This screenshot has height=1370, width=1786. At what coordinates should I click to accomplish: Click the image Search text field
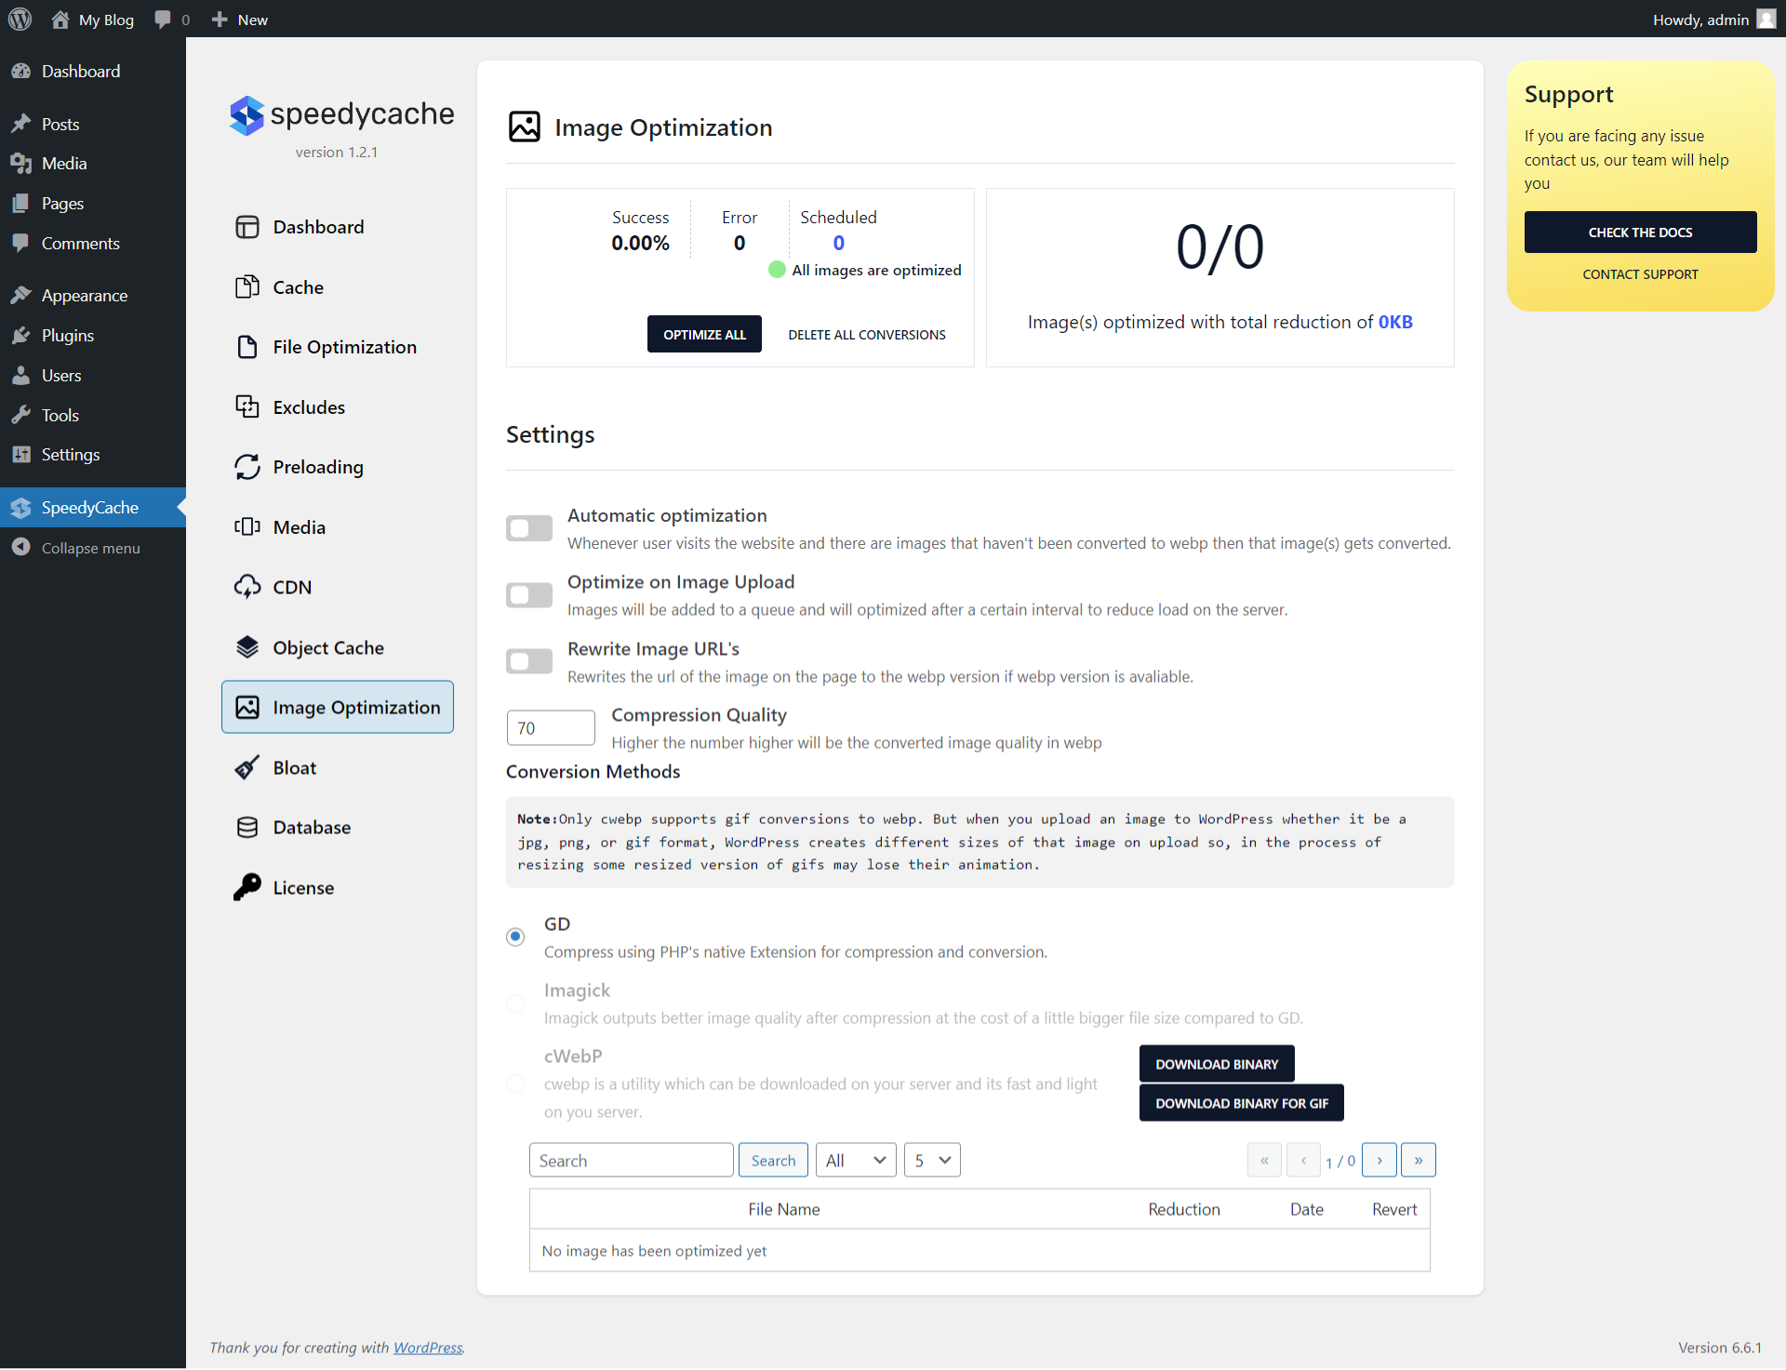click(x=632, y=1161)
